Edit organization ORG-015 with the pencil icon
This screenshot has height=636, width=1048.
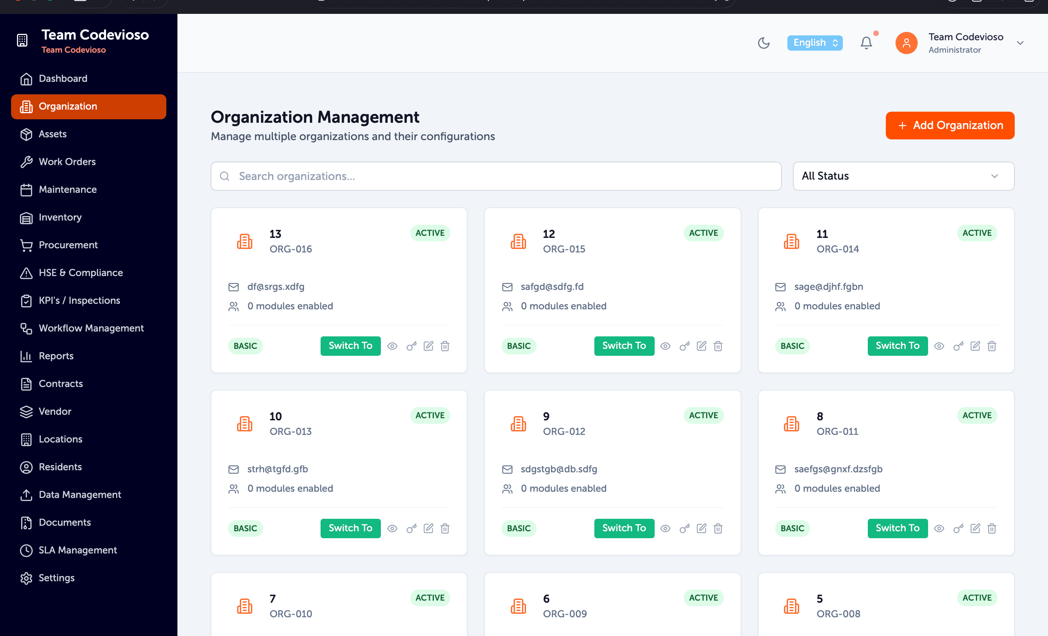point(702,346)
